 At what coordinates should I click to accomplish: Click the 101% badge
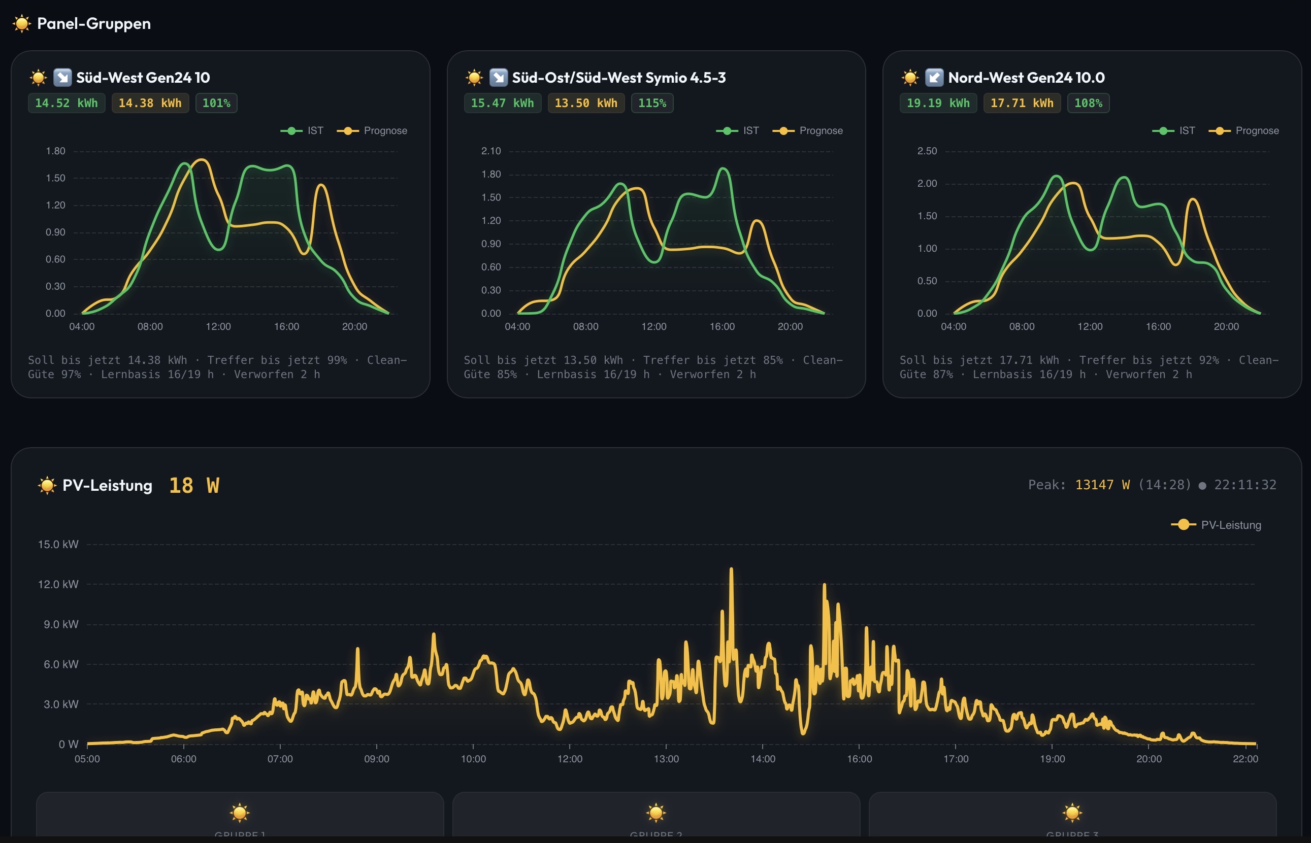216,103
